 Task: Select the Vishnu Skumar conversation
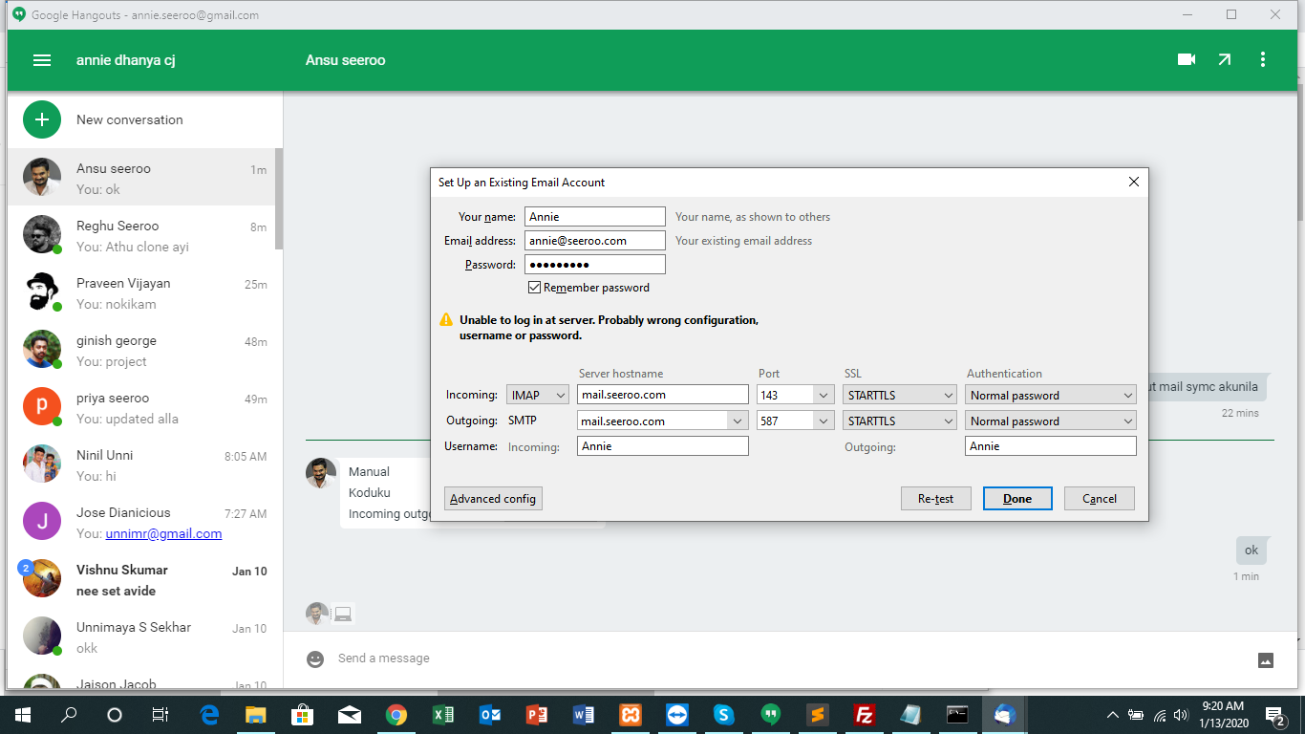pyautogui.click(x=143, y=579)
